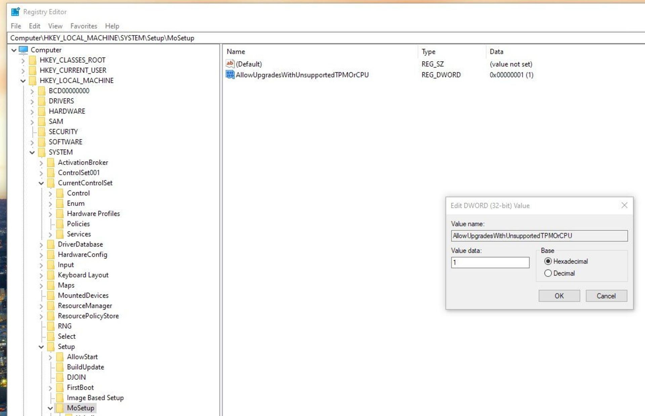Expand the Keyboard Layout key arrow
The image size is (645, 416).
coord(41,276)
